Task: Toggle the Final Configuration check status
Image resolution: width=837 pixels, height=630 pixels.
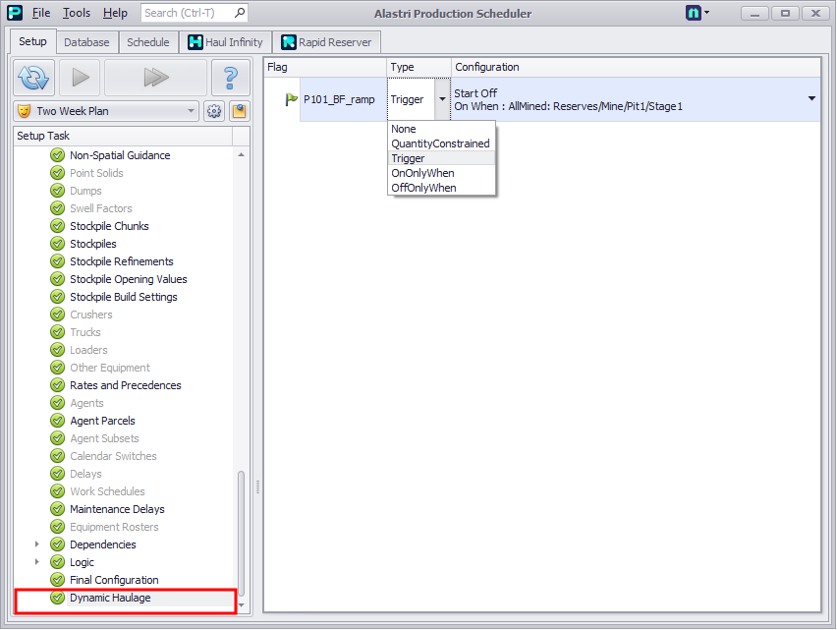Action: coord(57,580)
